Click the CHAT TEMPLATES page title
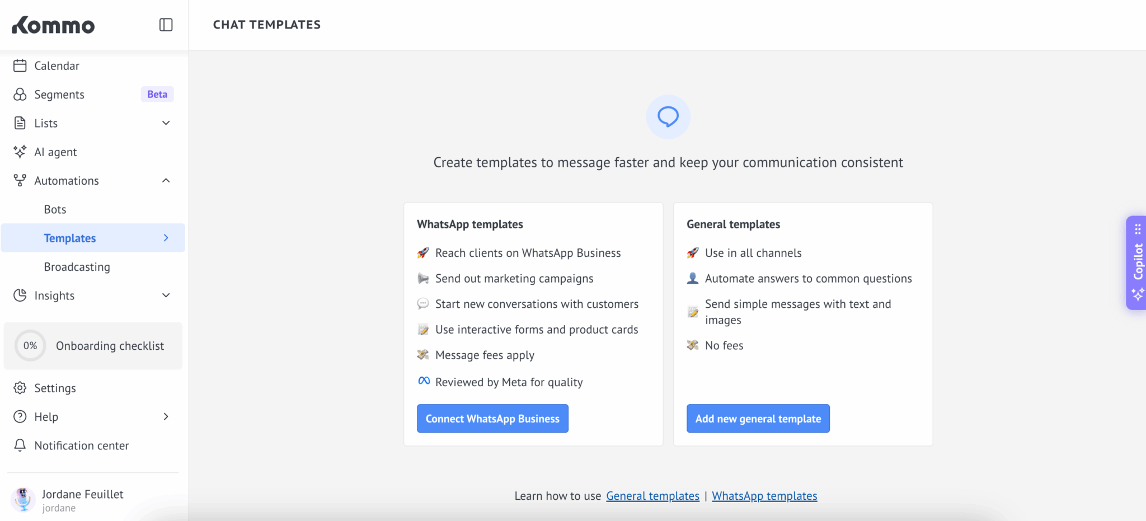1146x521 pixels. point(267,25)
